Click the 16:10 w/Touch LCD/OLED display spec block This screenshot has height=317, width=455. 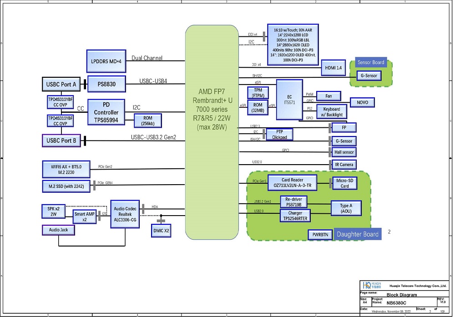293,45
